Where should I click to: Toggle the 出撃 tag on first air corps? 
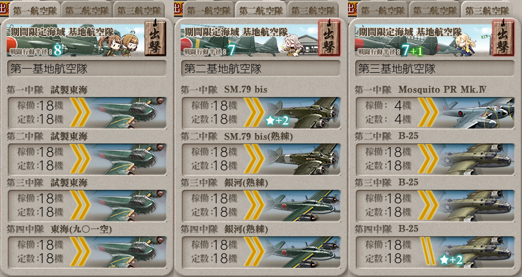click(155, 38)
